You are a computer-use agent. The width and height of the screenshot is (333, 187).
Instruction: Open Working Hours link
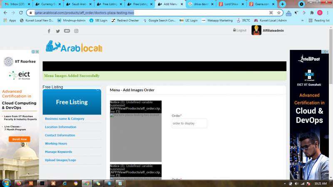[x=56, y=143]
